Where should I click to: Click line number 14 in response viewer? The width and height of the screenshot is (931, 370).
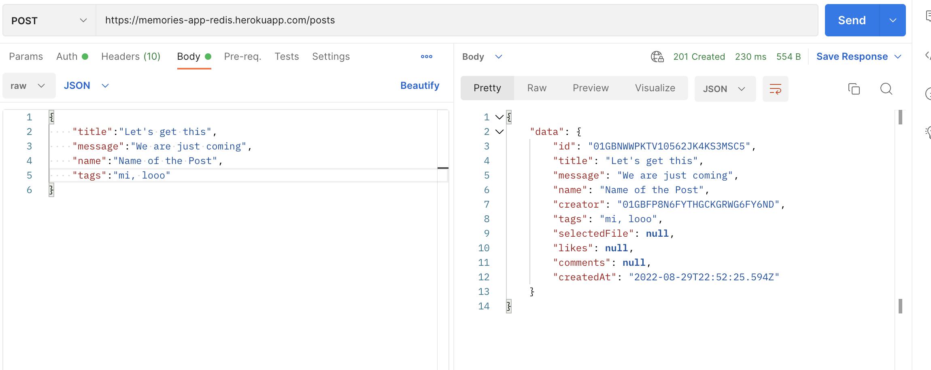pyautogui.click(x=484, y=306)
